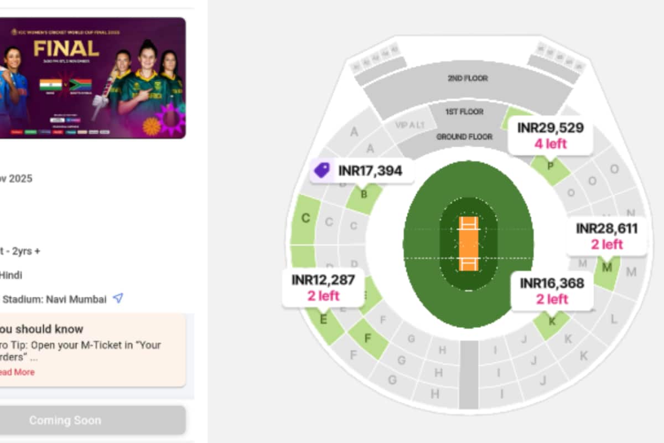Select green section P stand
664x443 pixels.
click(x=551, y=168)
